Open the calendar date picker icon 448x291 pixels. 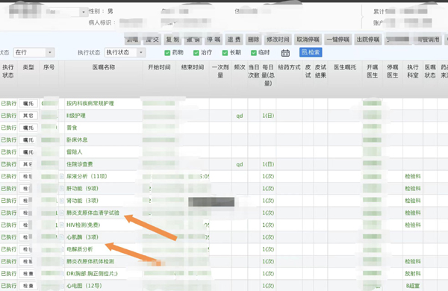coord(285,53)
